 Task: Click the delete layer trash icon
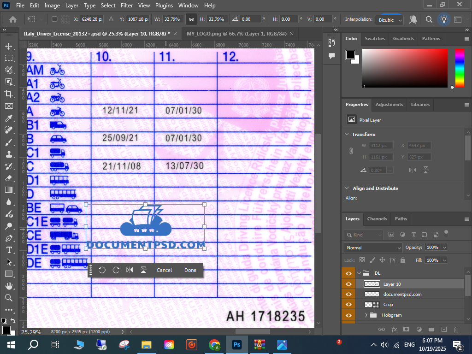tap(456, 329)
